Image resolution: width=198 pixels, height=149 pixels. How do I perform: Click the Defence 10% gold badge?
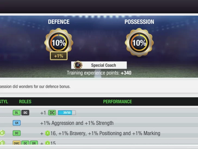point(59,43)
